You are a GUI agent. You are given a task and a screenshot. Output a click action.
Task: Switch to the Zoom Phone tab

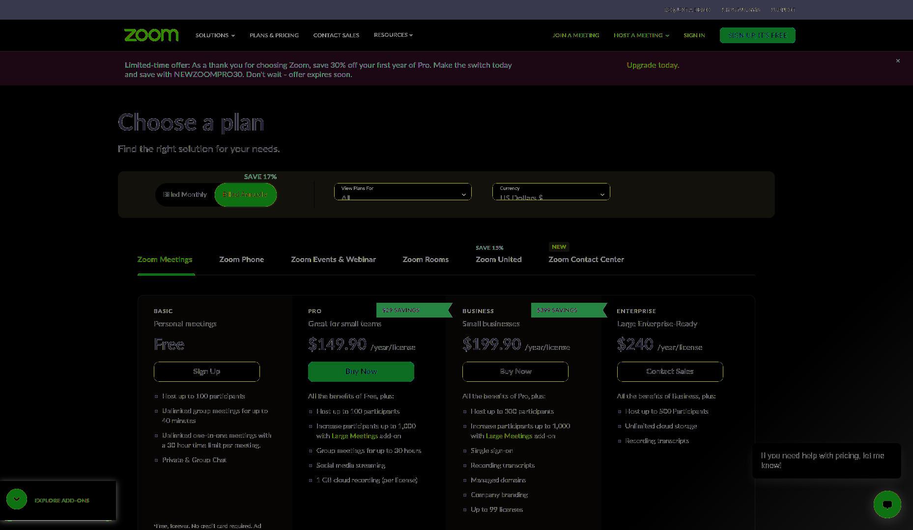(x=241, y=260)
